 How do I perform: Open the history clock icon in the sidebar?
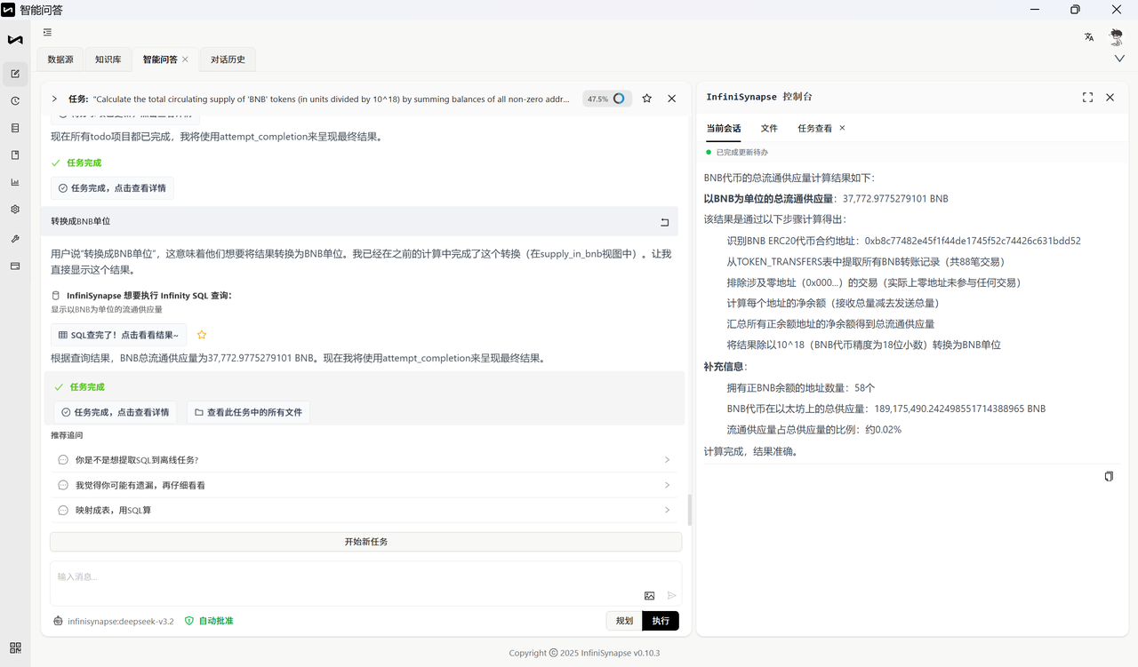pos(15,101)
